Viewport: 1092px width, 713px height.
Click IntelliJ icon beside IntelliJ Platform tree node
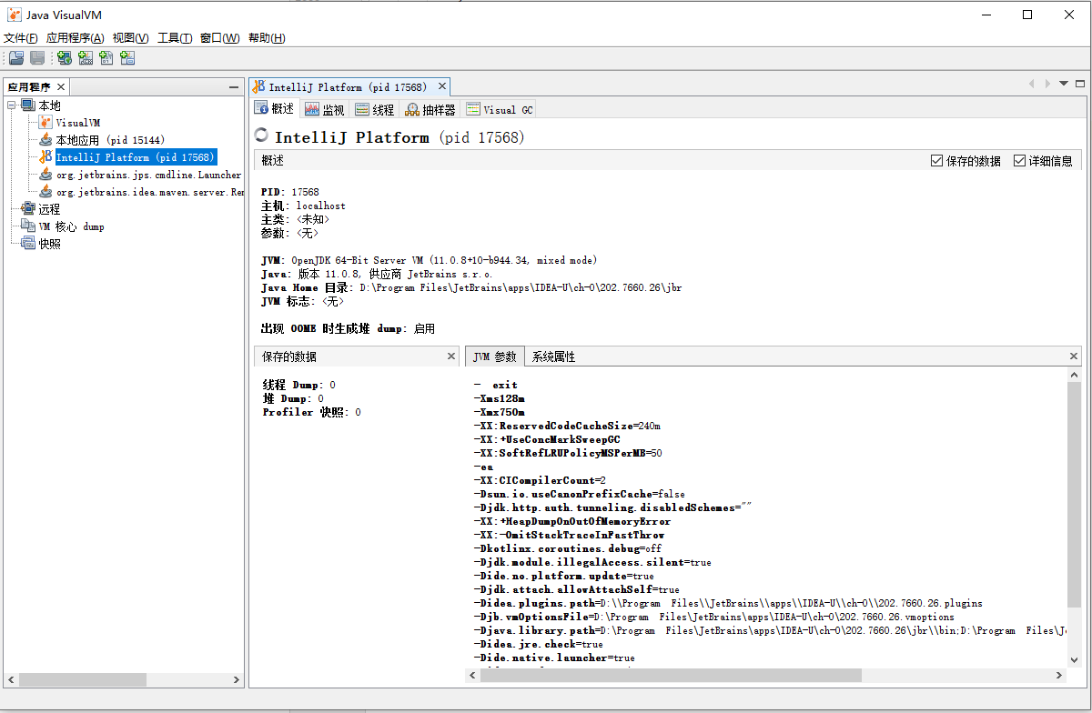46,156
